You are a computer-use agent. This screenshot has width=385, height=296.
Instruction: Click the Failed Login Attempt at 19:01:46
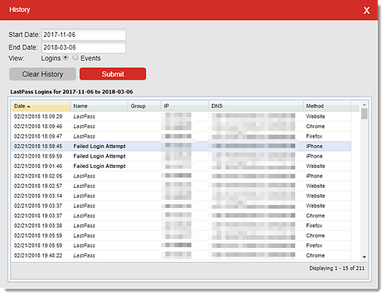[x=99, y=166]
